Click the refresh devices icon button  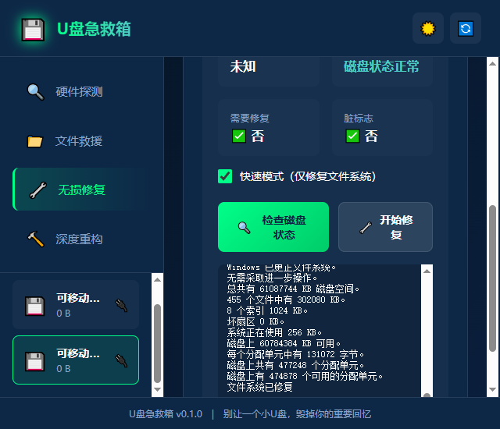coord(466,28)
